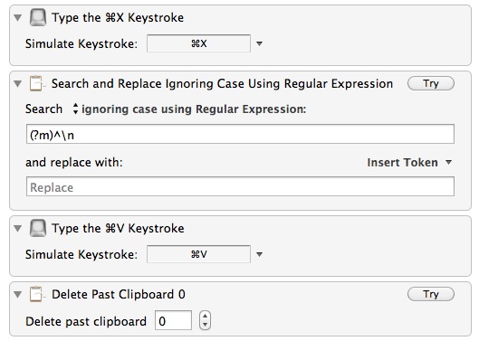Click the keyboard icon beside Type ⌘X Keystroke
The width and height of the screenshot is (479, 341).
[x=38, y=17]
